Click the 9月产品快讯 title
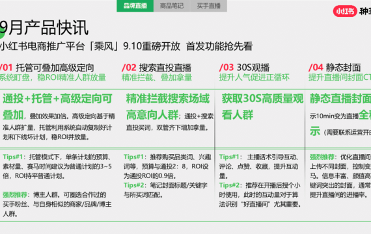Viewport: 371px width, 234px height. point(44,28)
